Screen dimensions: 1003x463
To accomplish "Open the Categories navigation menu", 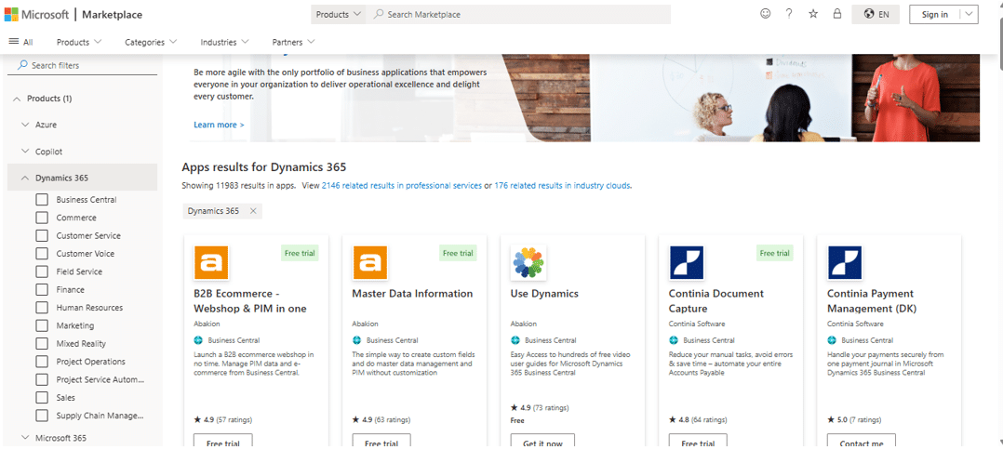I will pyautogui.click(x=151, y=42).
